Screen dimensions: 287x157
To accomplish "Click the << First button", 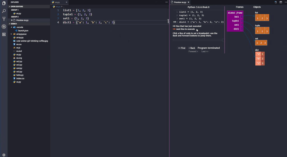I will pyautogui.click(x=181, y=48).
